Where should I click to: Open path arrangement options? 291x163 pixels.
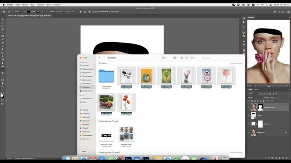pyautogui.click(x=89, y=11)
